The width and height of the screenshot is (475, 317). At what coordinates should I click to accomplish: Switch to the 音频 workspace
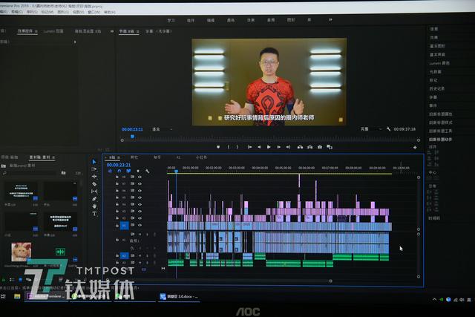[x=271, y=20]
